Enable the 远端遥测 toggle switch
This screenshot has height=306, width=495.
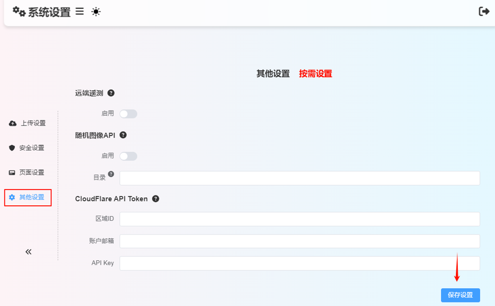[x=128, y=114]
